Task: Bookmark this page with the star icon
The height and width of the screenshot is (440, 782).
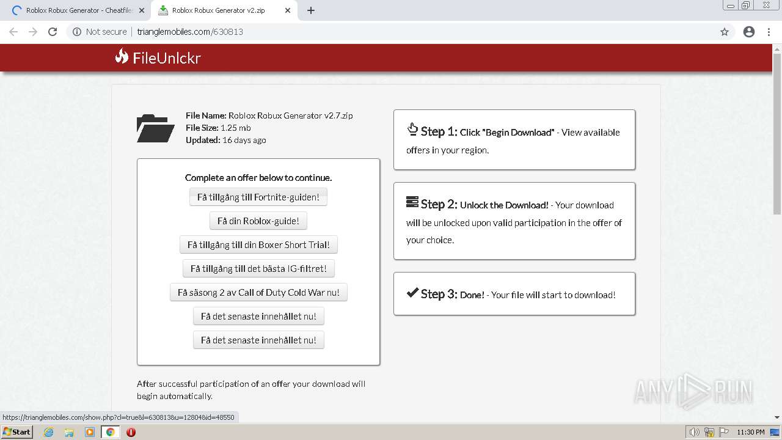Action: click(725, 32)
